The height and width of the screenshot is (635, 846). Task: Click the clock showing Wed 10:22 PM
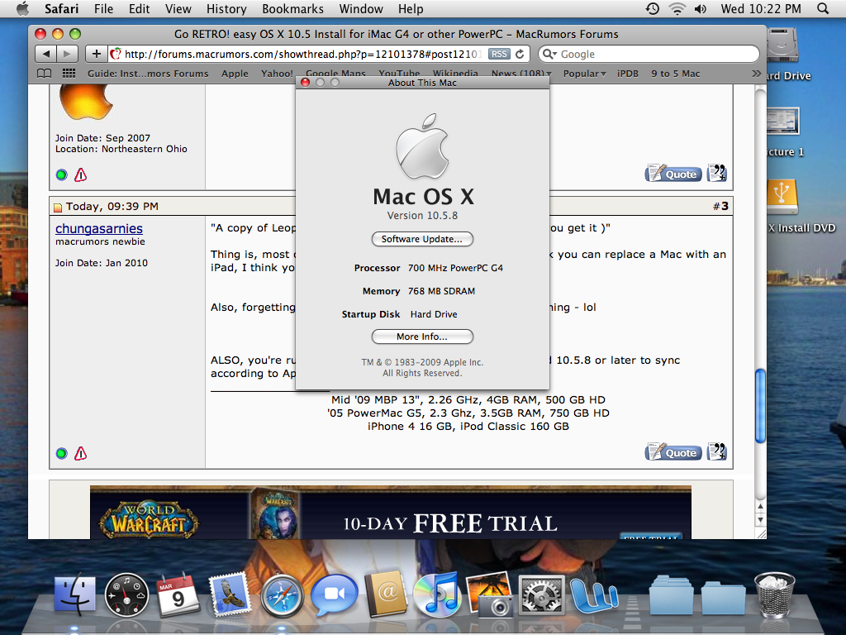coord(761,8)
